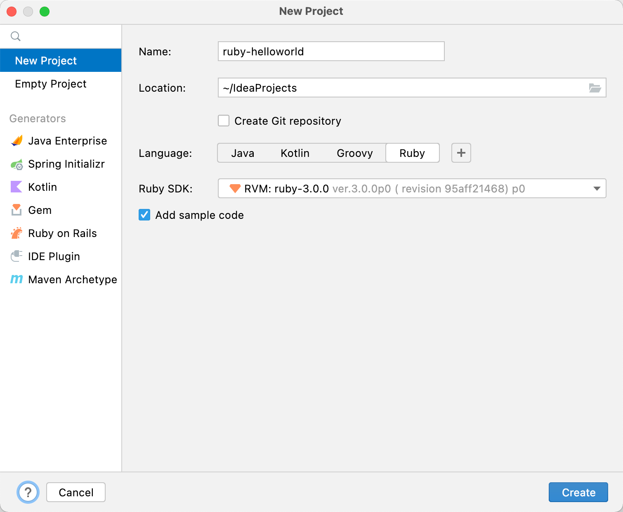Screen dimensions: 623x512
Task: Click the Kotlin generator logo icon
Action: 16,187
